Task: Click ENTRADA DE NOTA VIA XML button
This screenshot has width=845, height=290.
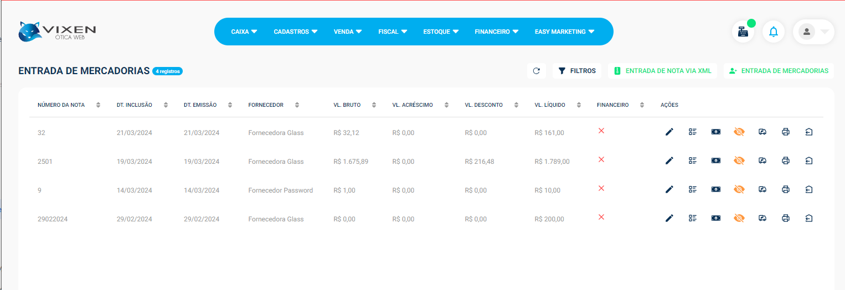Action: click(x=662, y=71)
